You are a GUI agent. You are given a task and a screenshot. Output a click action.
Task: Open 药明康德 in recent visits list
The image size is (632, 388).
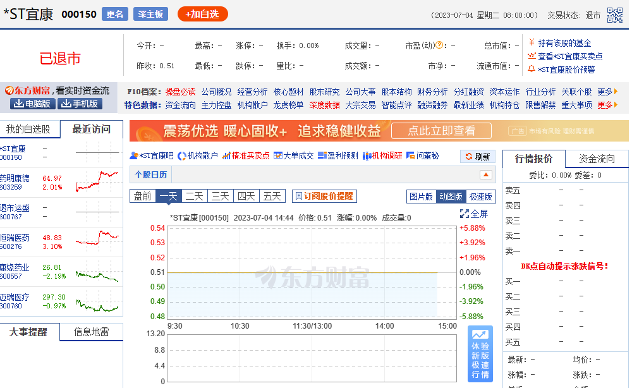(x=15, y=178)
